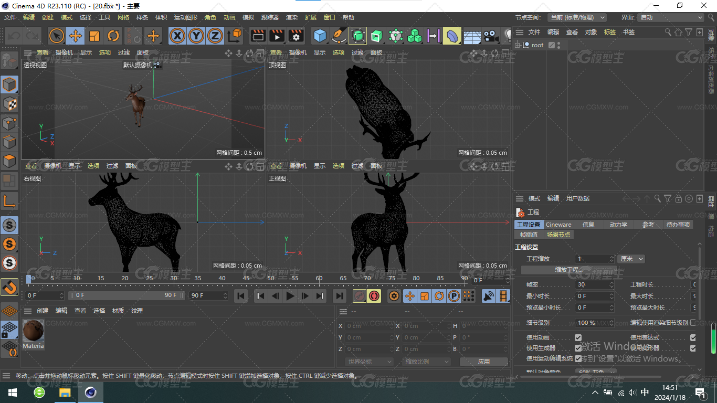This screenshot has height=403, width=717.
Task: Click the coordinate system cube icon
Action: click(x=235, y=36)
